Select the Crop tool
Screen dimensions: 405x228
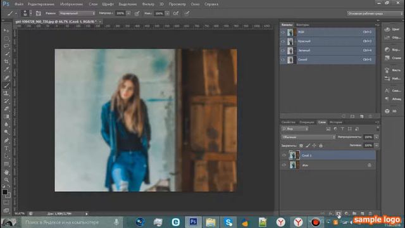pyautogui.click(x=6, y=61)
